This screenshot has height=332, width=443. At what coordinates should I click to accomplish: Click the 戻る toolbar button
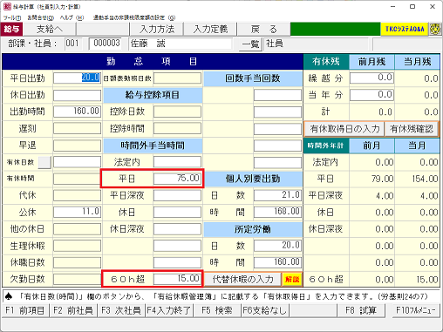tap(263, 29)
